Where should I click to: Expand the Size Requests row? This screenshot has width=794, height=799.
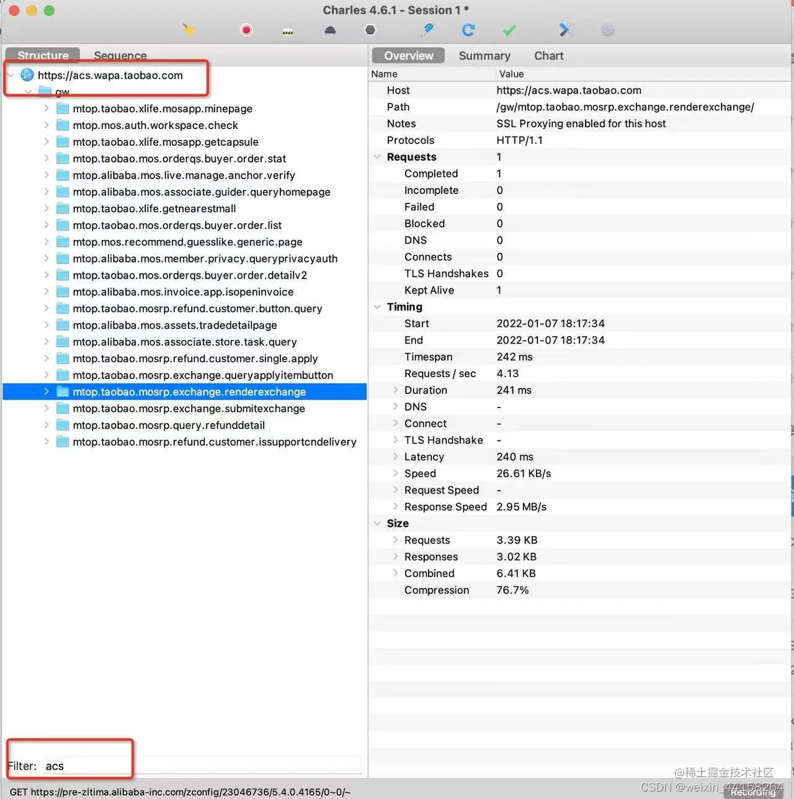coord(396,540)
